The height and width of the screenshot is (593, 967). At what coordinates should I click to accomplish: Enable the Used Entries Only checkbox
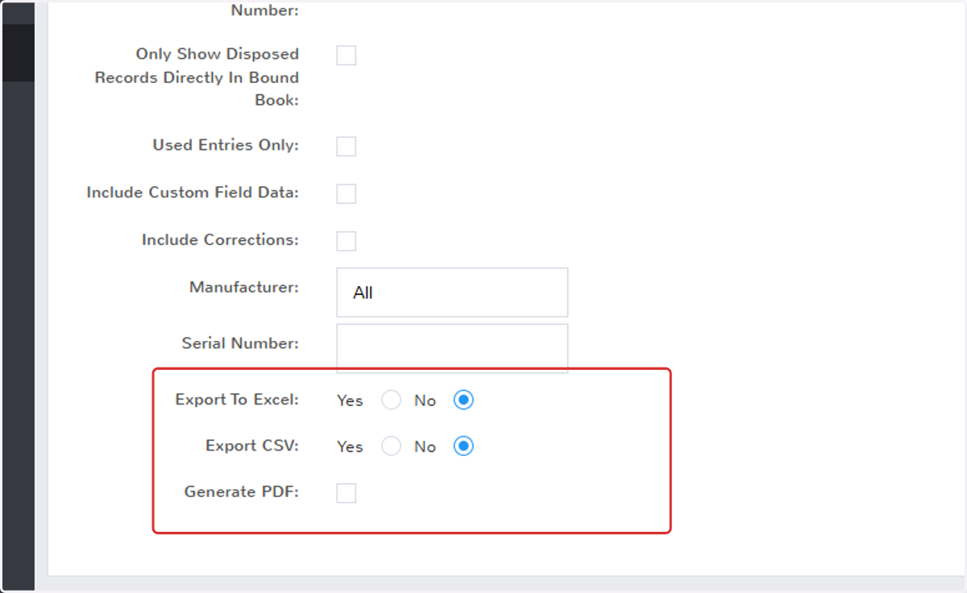[347, 147]
